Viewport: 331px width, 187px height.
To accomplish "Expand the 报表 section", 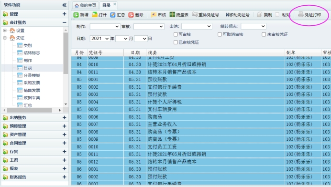I will [65, 168].
